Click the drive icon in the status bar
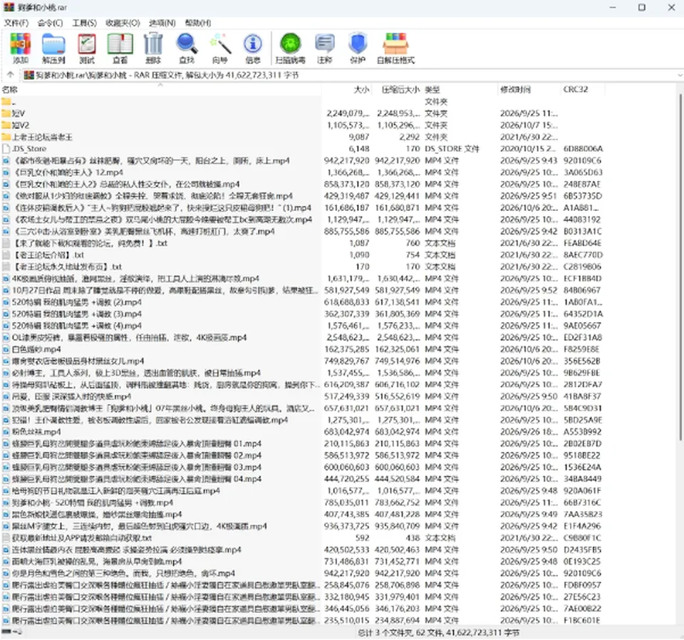The image size is (684, 640). tap(6, 631)
